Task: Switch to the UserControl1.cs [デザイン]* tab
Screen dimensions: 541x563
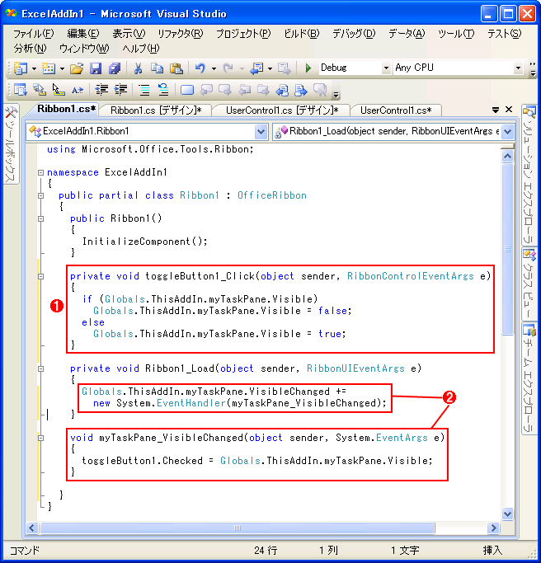Action: pos(282,110)
